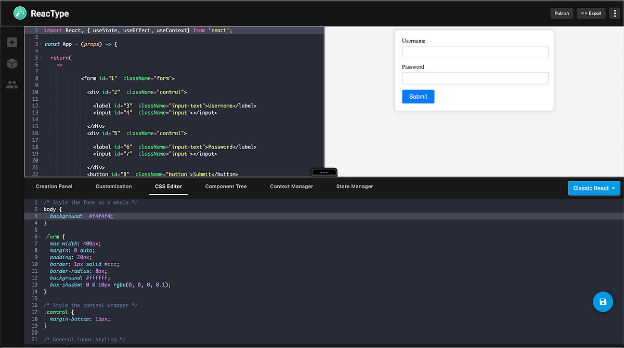Viewport: 624px width, 348px height.
Task: View the Component Tree tab
Action: (x=226, y=186)
